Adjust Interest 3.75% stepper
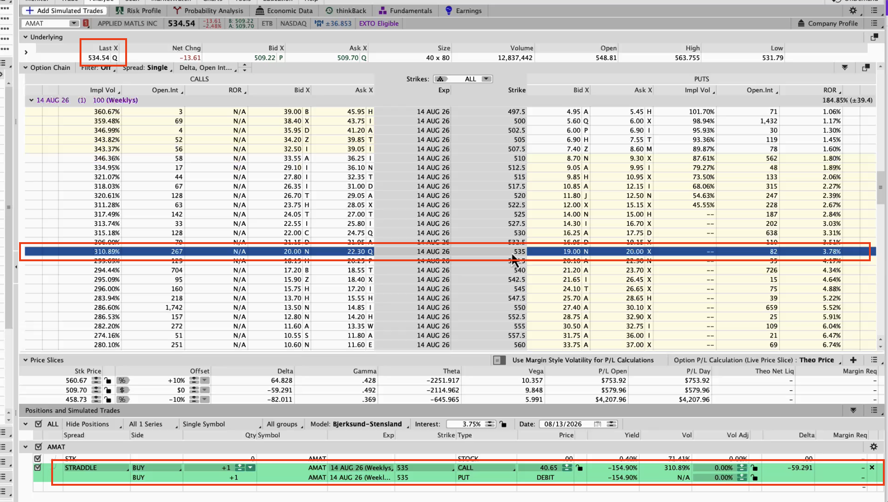 pyautogui.click(x=490, y=424)
